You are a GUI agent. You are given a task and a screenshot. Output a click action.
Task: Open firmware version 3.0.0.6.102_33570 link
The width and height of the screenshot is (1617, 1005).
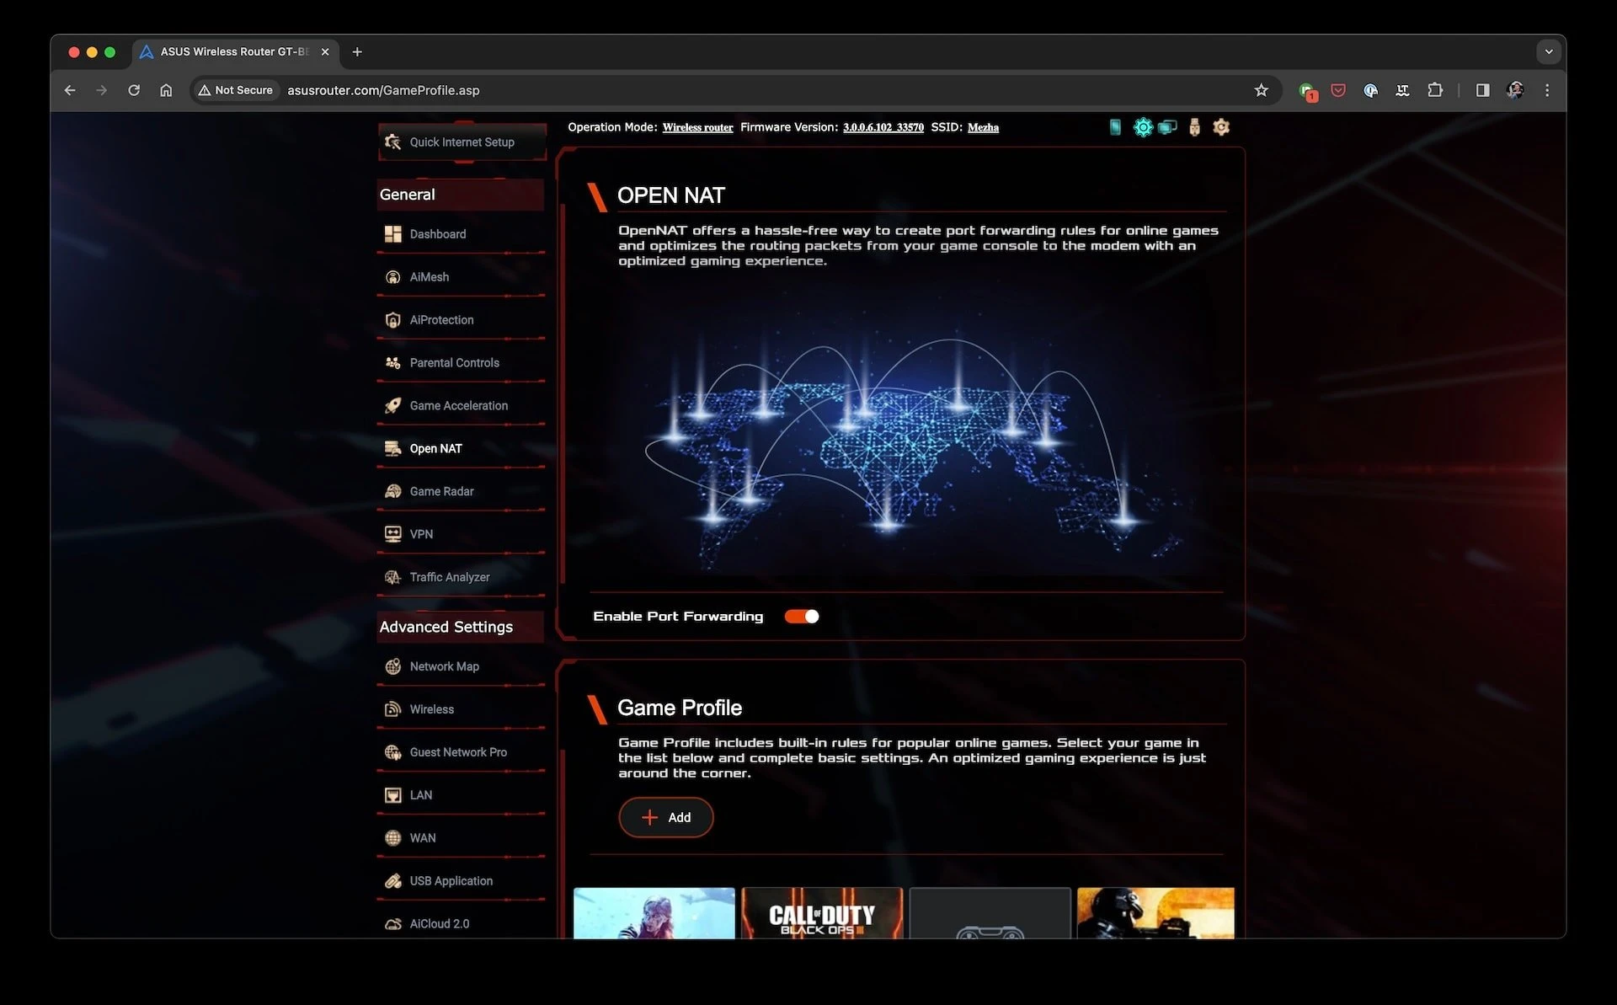(x=883, y=127)
